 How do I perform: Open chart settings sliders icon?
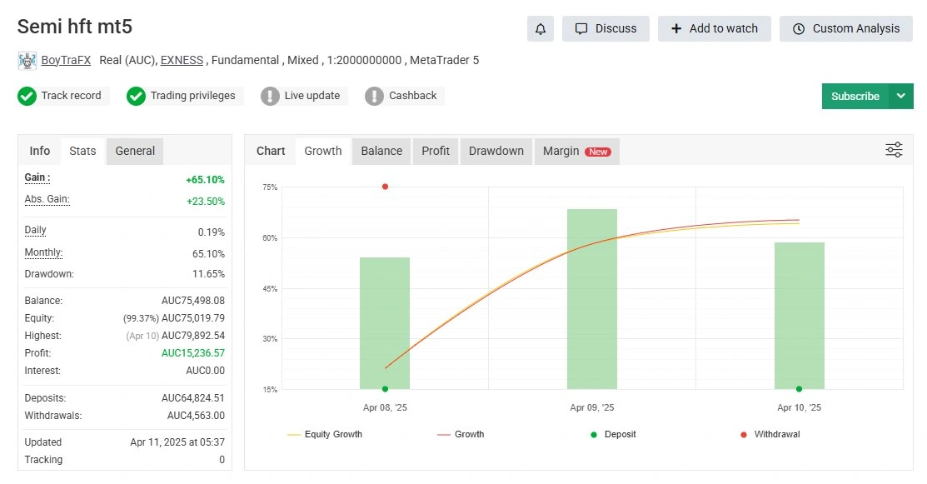tap(894, 150)
